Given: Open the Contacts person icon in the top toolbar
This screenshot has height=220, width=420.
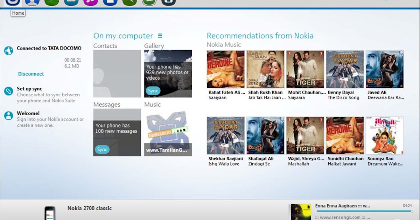Looking at the screenshot, I should [32, 2].
